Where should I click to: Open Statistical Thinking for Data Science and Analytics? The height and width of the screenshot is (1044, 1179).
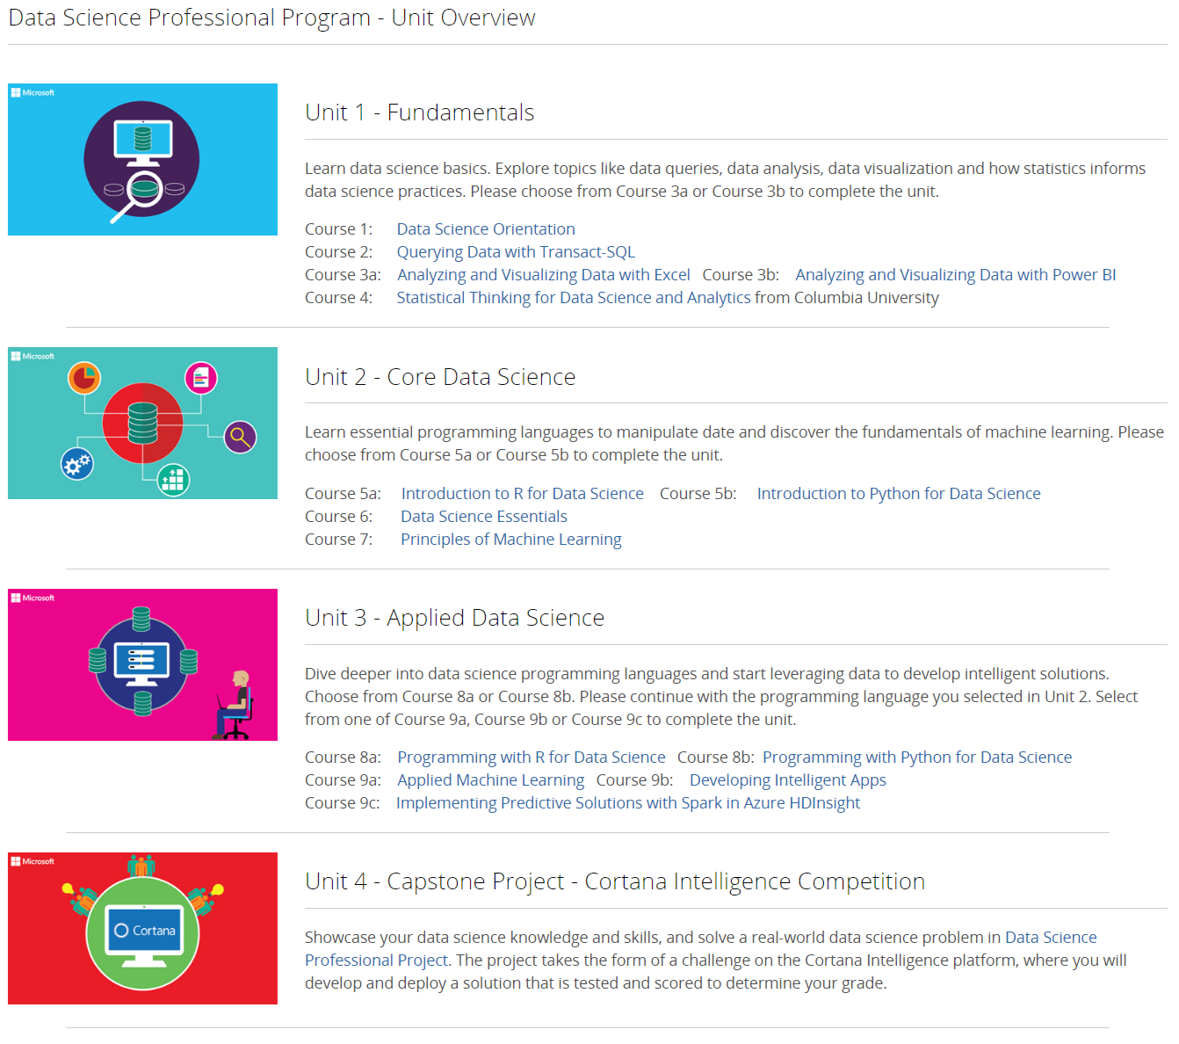coord(573,298)
